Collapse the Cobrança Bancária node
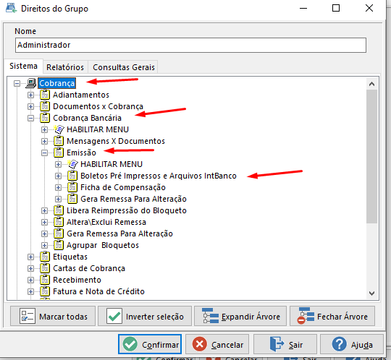The height and width of the screenshot is (360, 391). tap(30, 119)
